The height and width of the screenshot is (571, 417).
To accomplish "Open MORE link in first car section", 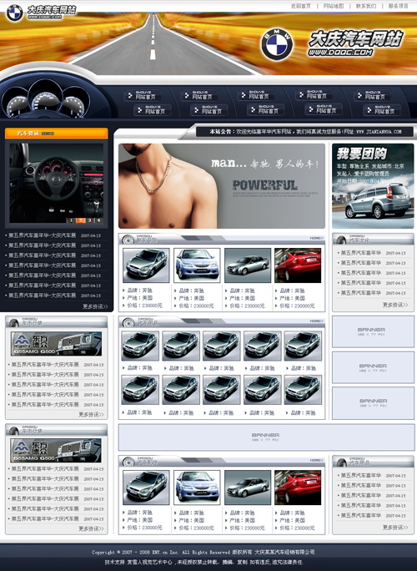I will point(317,238).
